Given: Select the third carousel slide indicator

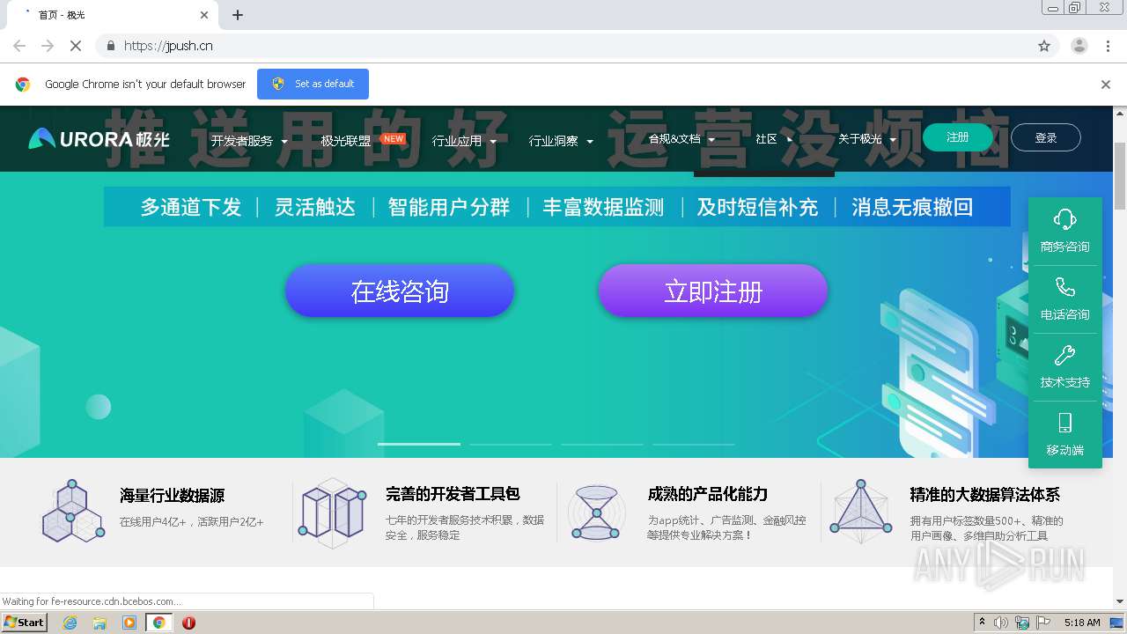Looking at the screenshot, I should pos(602,444).
